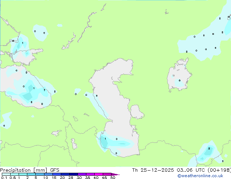Click the legend label '30'
The width and height of the screenshot is (231, 179).
pos(79,178)
